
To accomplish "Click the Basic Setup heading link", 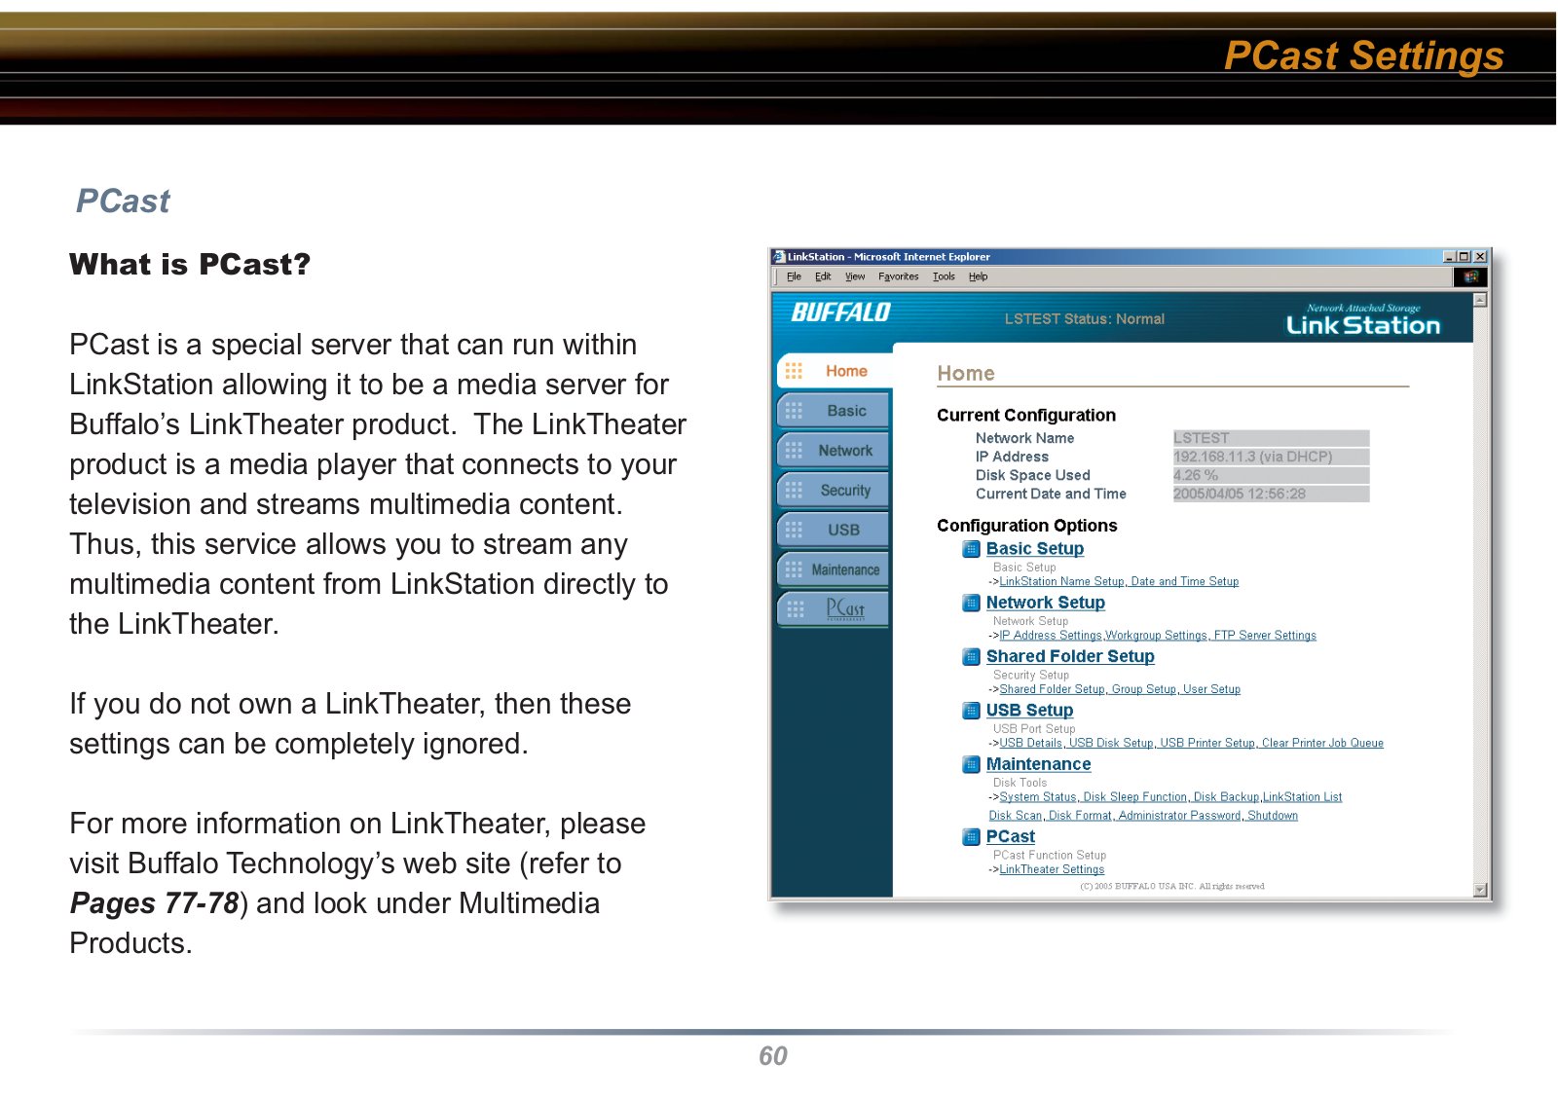I will coord(1034,549).
